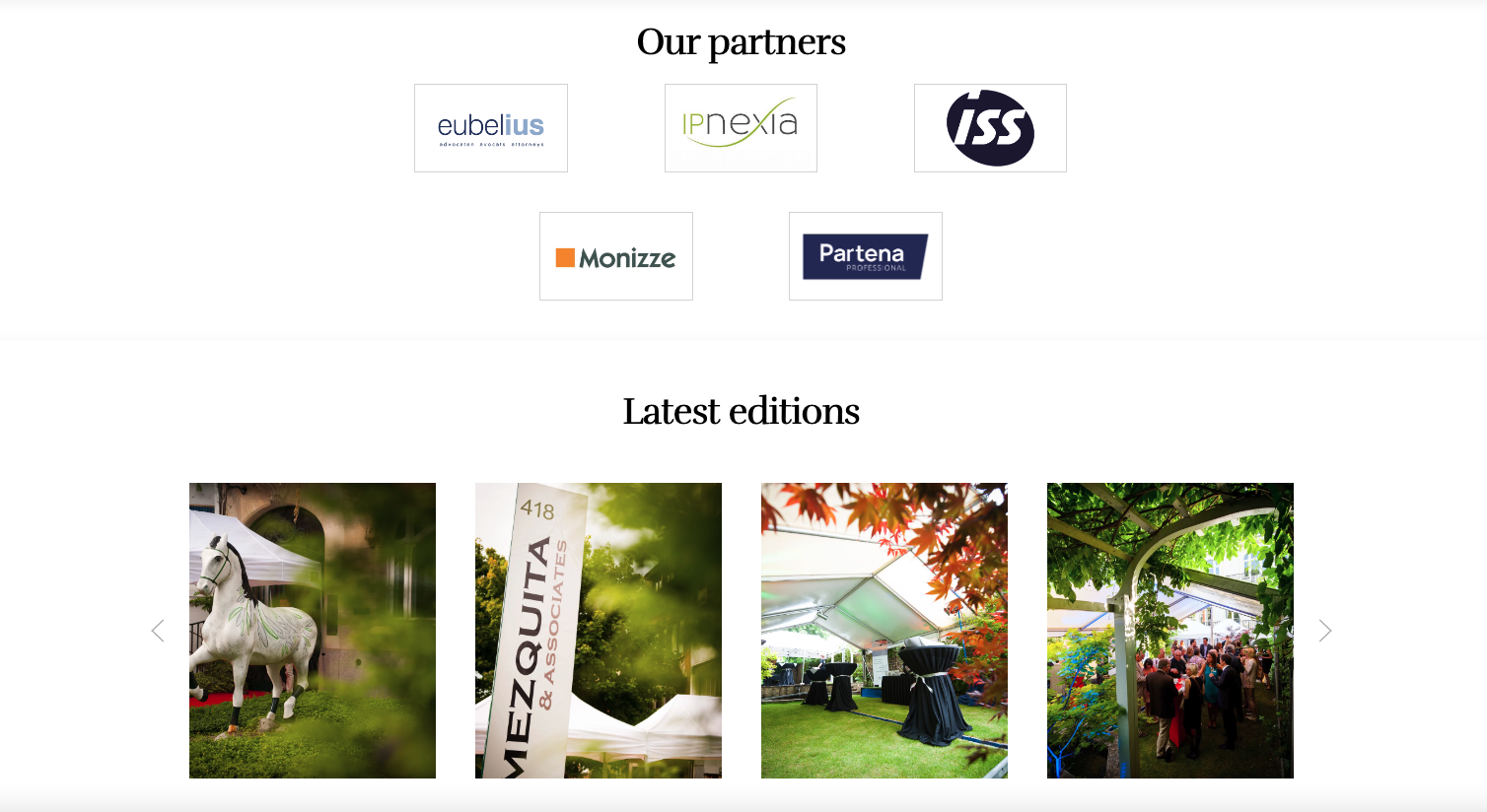1487x812 pixels.
Task: Click the "Professional" word in Partena logo
Action: click(876, 268)
